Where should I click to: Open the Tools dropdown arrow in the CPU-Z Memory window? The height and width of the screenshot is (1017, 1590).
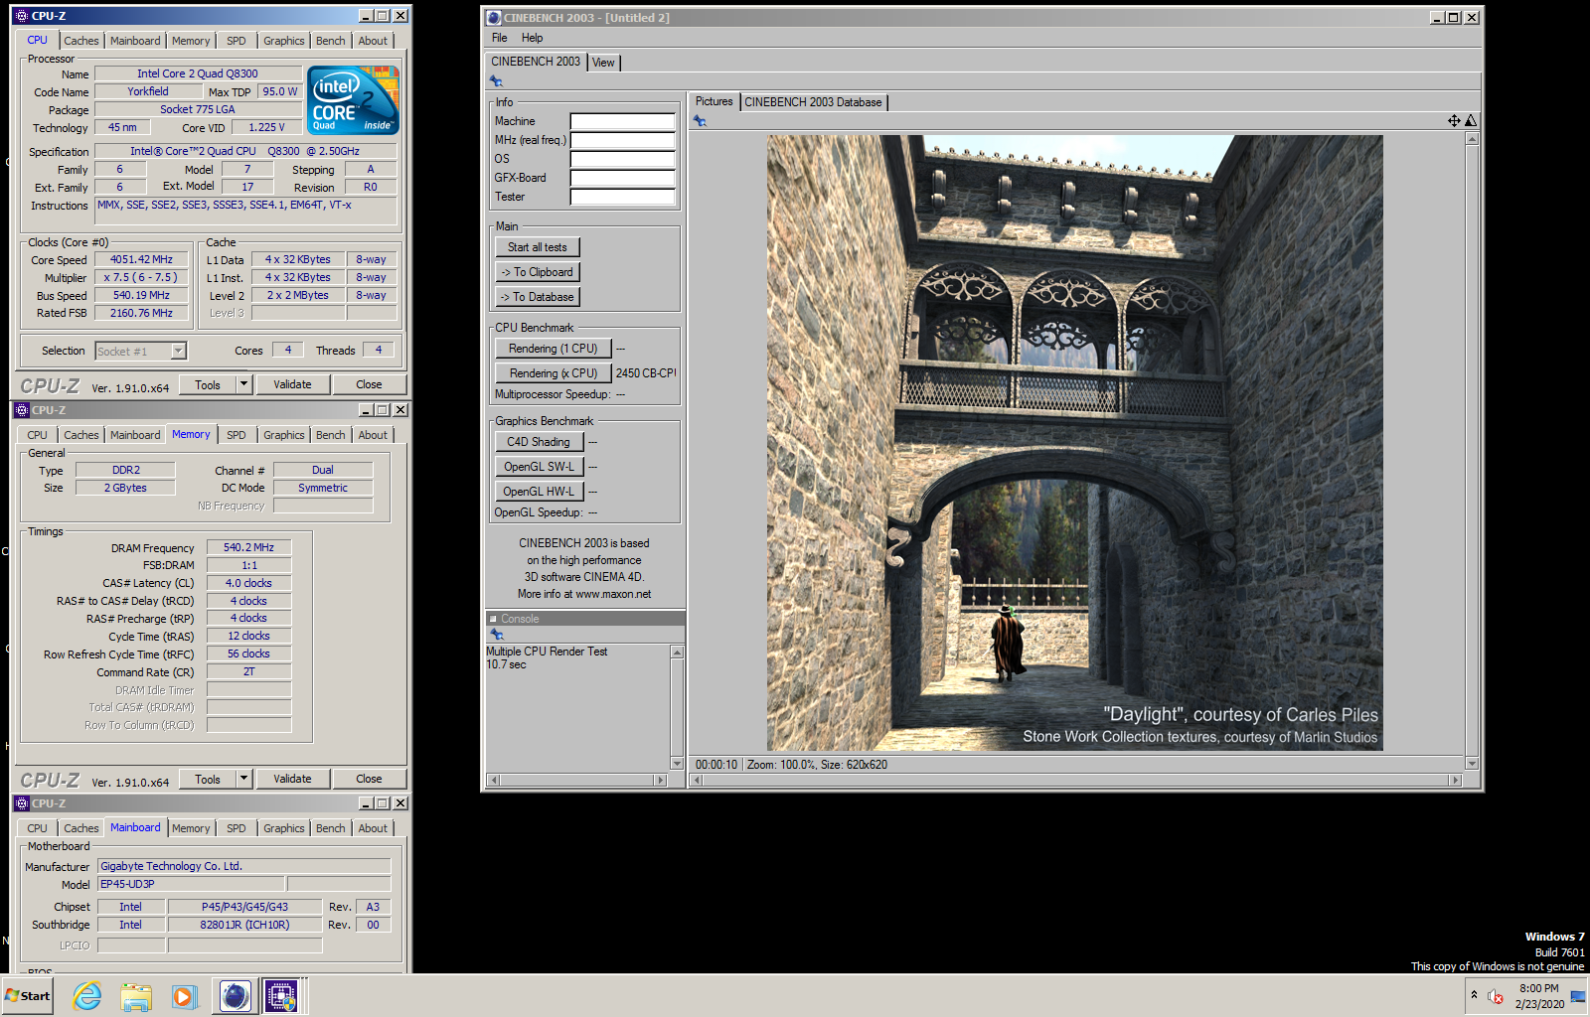pos(243,779)
